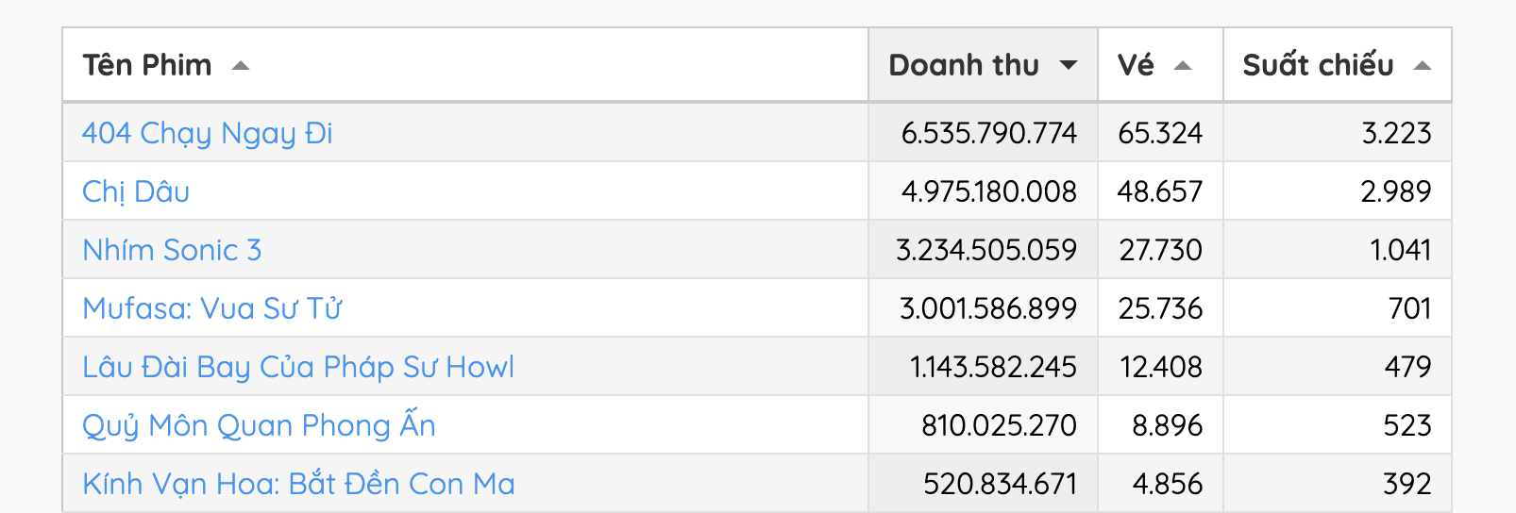Sort table by Tên Phim header
The width and height of the screenshot is (1516, 513).
(147, 65)
